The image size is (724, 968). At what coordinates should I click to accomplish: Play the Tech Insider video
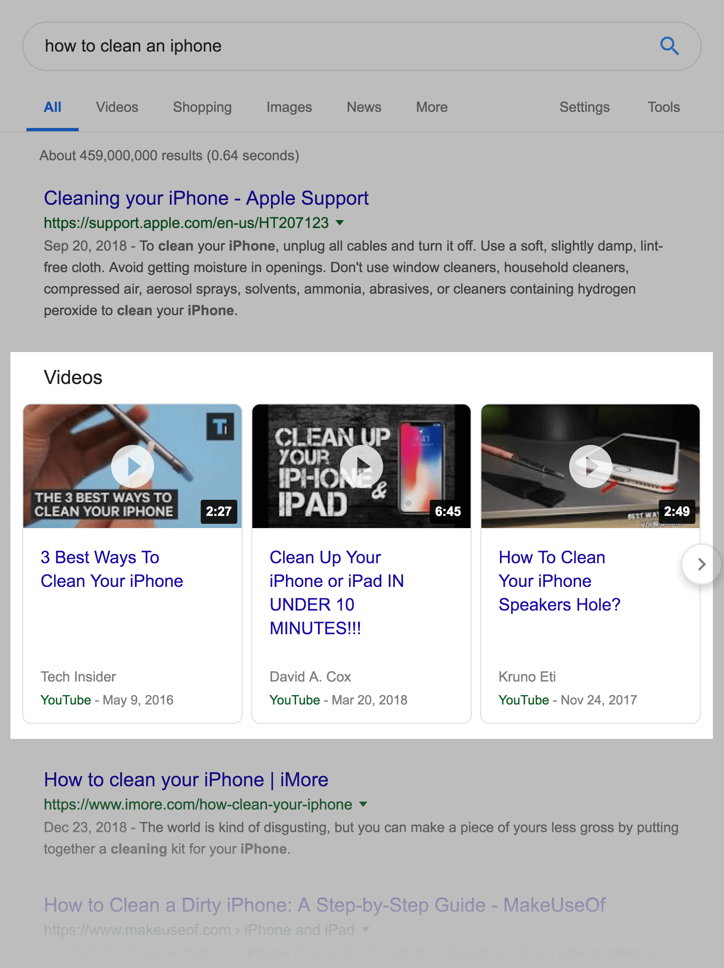pyautogui.click(x=133, y=466)
